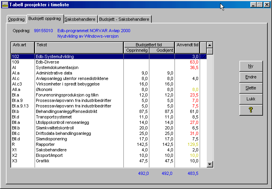This screenshot has width=272, height=189.
Task: Click the oppdrag number 99155010
Action: tap(43, 31)
